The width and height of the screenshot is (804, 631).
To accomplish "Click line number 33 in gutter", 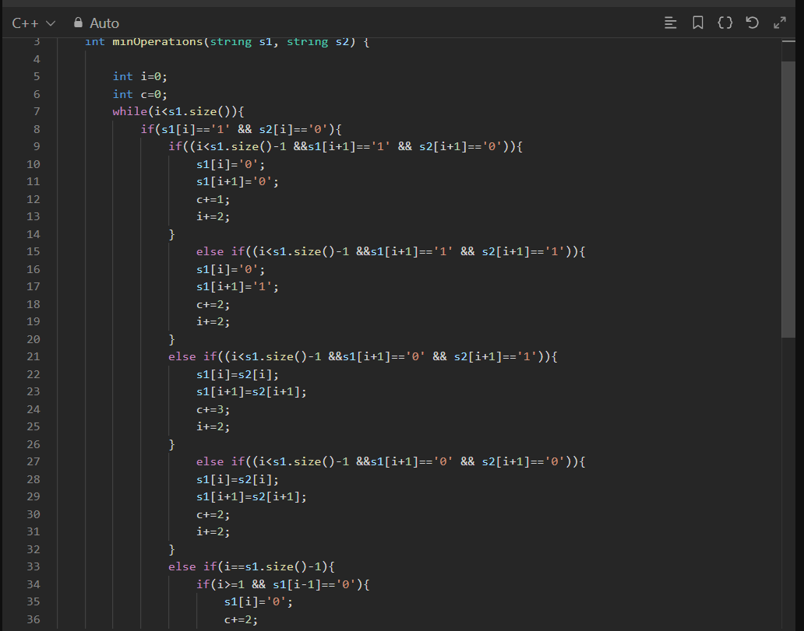I will click(33, 566).
